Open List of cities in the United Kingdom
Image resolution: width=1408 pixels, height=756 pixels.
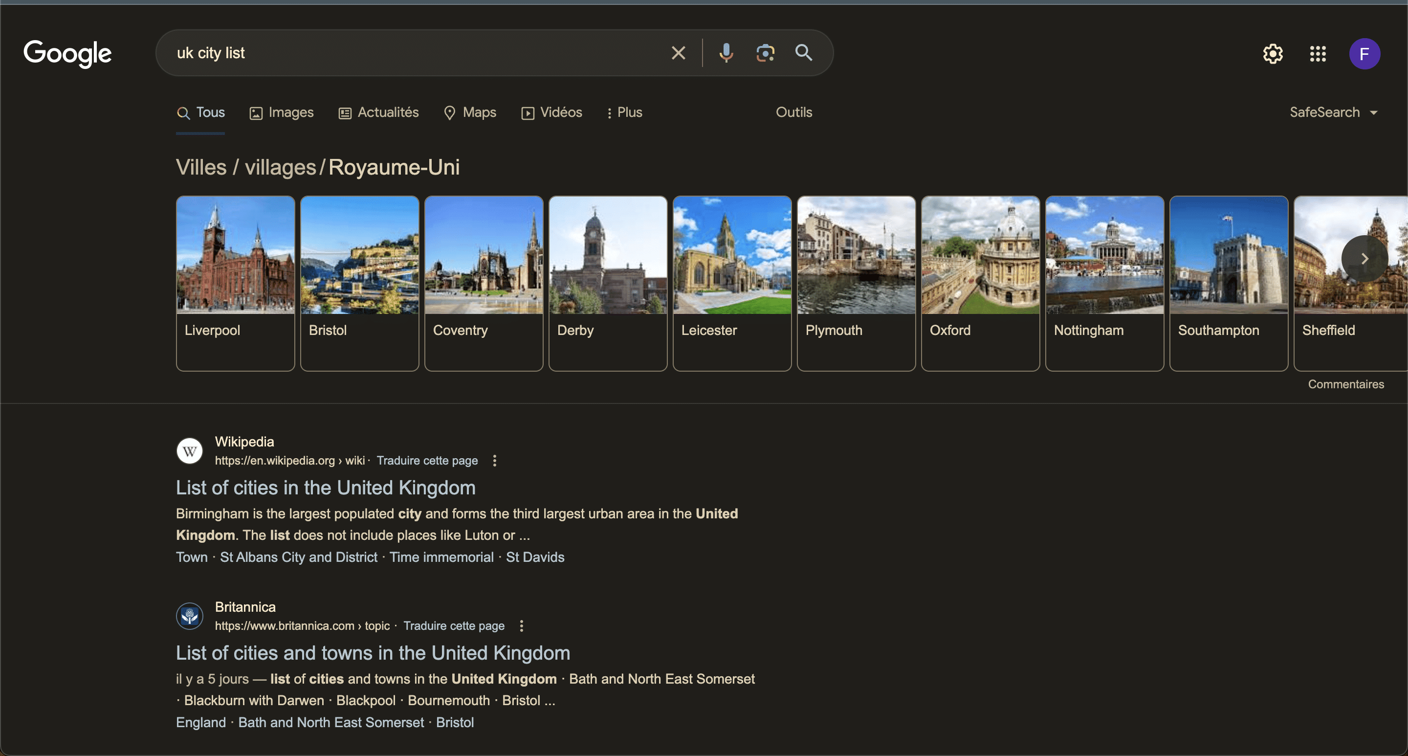tap(326, 488)
